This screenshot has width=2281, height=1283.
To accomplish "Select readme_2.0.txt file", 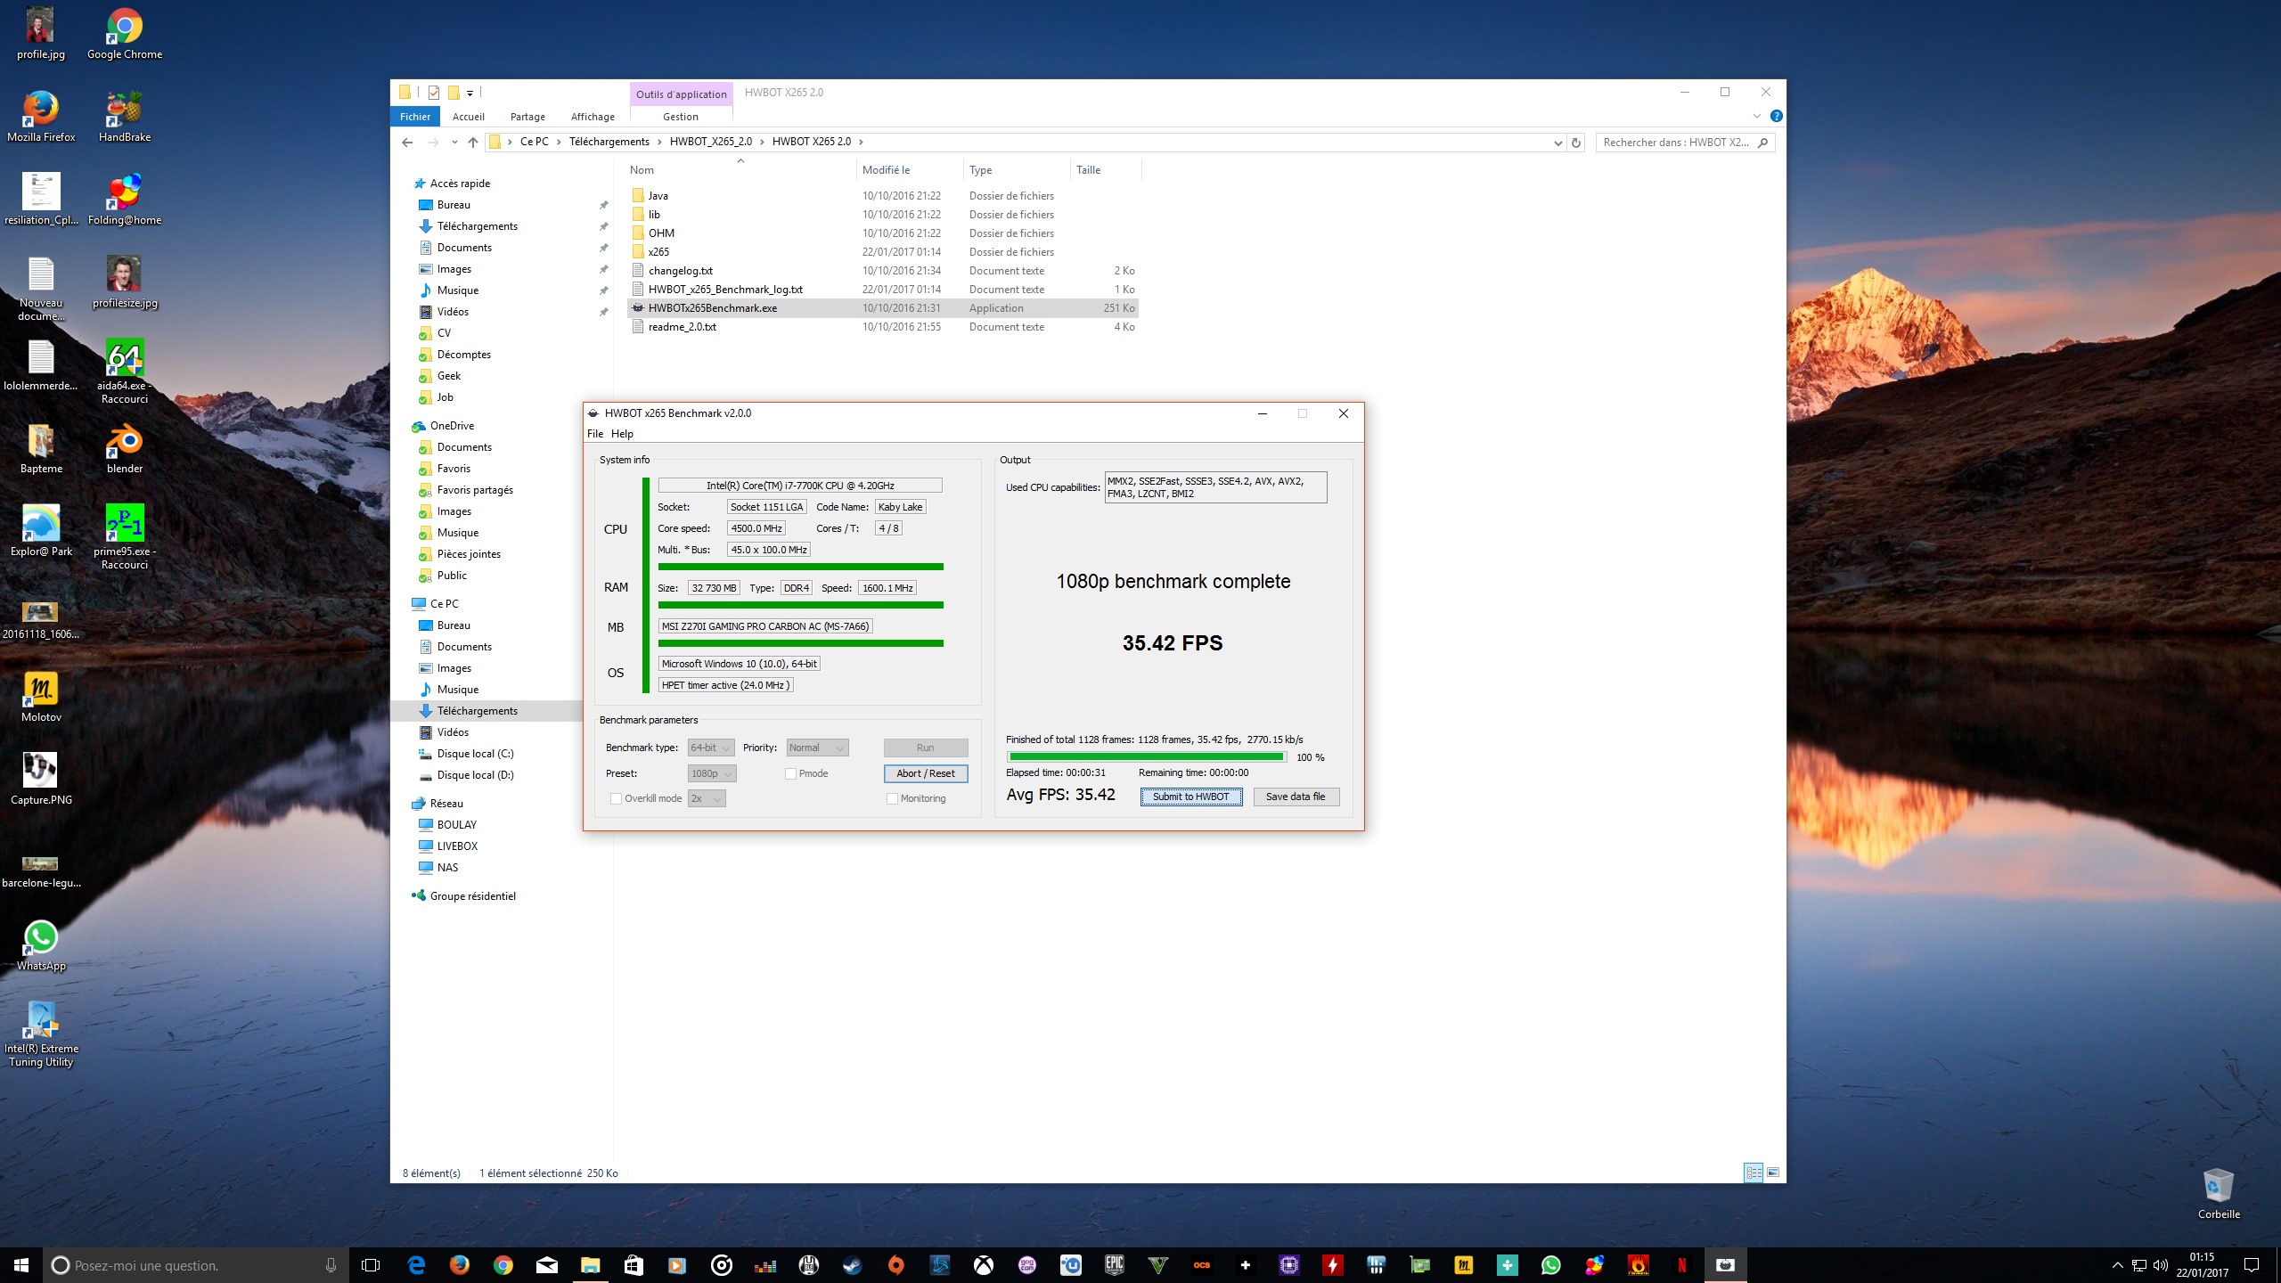I will [683, 327].
